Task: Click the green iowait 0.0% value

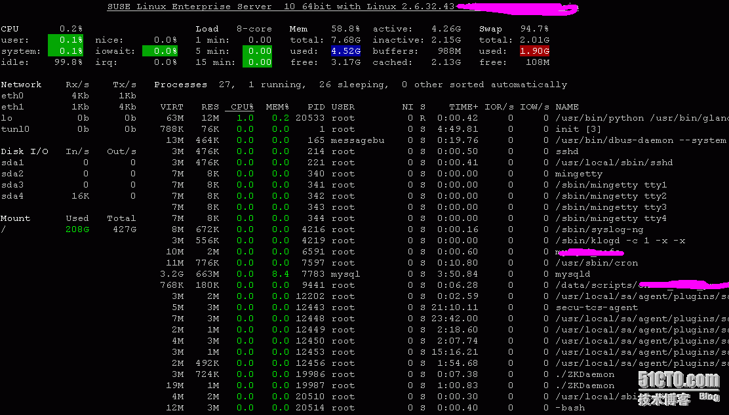Action: 160,51
